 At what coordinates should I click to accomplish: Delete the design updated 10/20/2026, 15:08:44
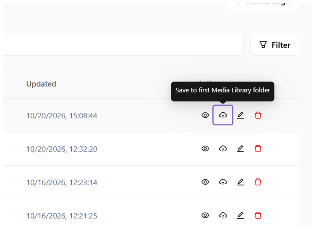258,115
